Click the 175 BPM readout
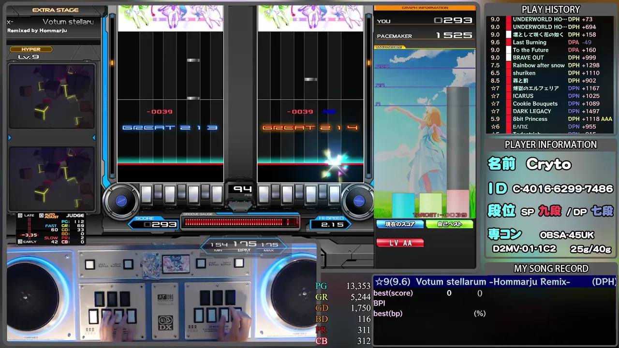Screen dimensions: 619x348 244,244
